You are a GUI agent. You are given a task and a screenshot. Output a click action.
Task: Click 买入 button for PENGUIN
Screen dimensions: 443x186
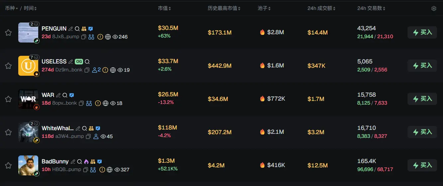422,33
